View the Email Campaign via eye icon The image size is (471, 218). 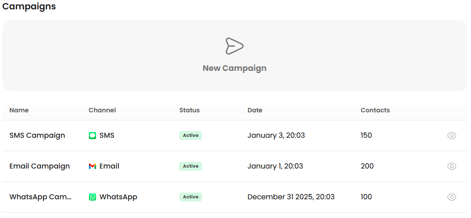(452, 166)
